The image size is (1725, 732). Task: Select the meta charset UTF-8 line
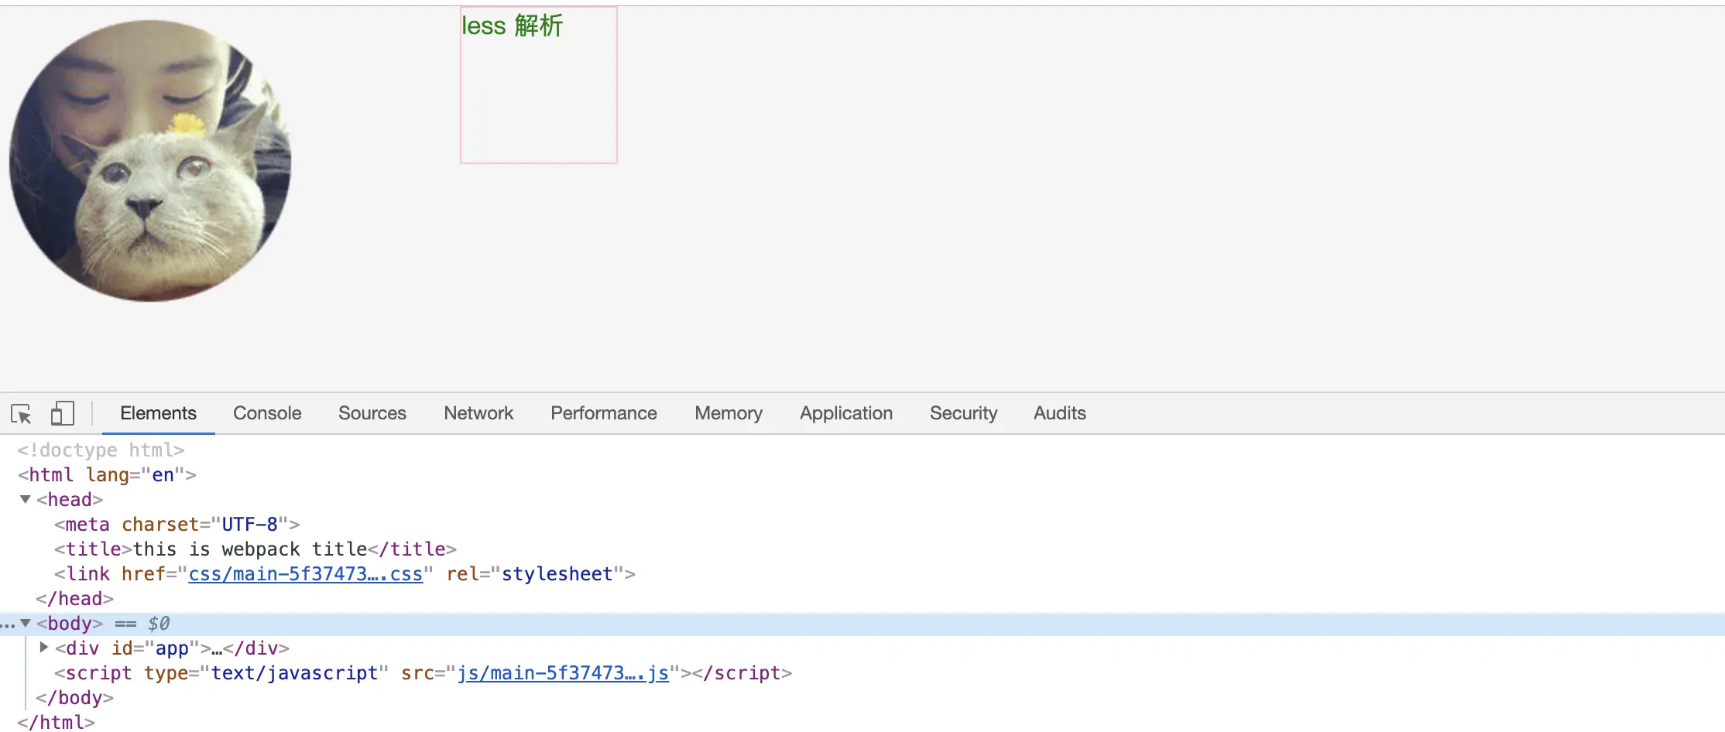click(177, 525)
